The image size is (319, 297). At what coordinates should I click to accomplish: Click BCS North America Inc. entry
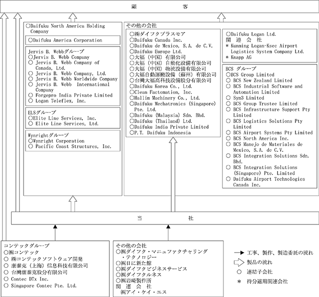(258, 139)
